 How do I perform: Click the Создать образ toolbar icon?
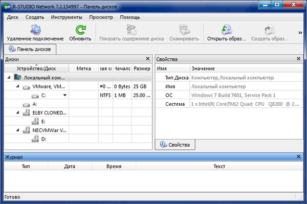pos(270,30)
